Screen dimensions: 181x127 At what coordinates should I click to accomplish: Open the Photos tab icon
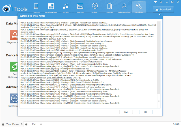coord(80,6)
